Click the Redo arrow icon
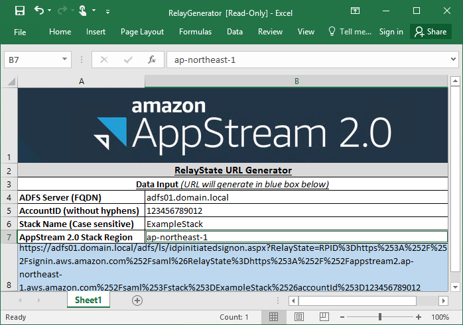Viewport: 463px width, 325px height. pos(62,11)
